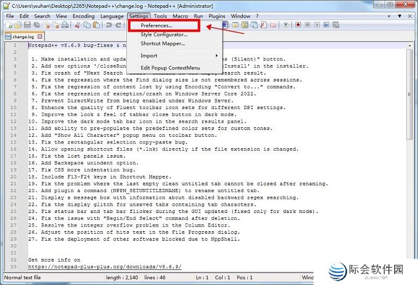418x285 pixels.
Task: Start macro recording with the red record icon
Action: [298, 25]
